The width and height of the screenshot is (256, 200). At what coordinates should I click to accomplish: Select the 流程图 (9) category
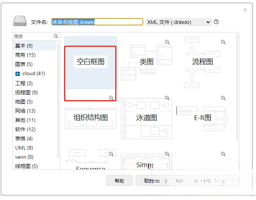27,92
